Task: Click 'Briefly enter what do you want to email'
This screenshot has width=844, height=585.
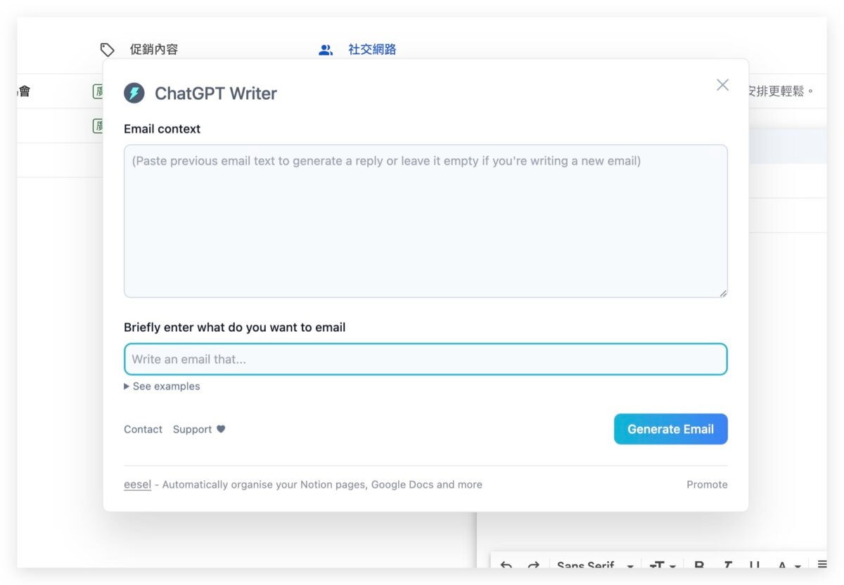Action: [235, 327]
